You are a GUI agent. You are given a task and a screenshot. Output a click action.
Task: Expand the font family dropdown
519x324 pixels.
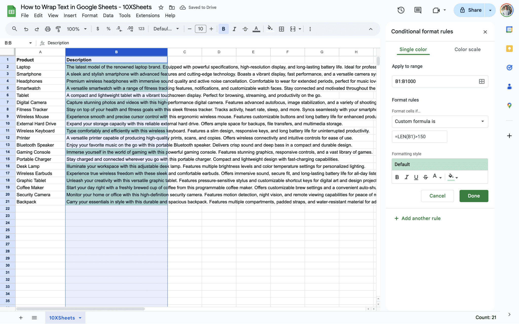coord(166,29)
